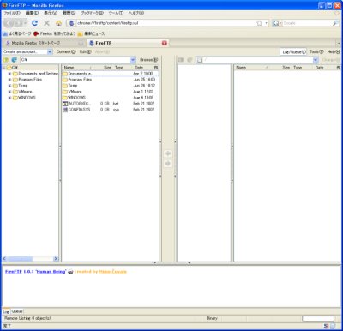Go to the Firefox home page icon

tap(58, 23)
